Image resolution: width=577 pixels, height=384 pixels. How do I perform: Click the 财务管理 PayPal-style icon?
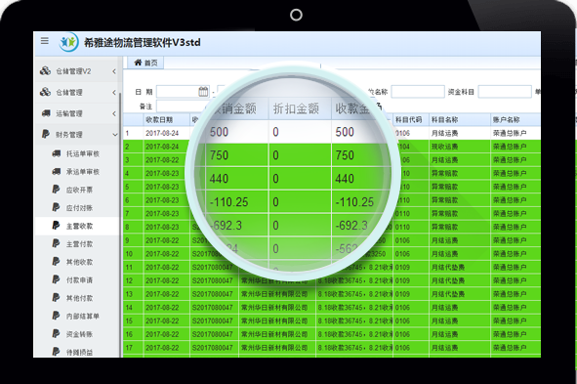pos(45,134)
